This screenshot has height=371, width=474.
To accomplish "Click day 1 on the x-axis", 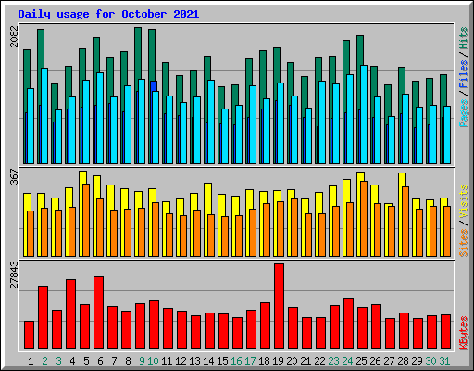I will coord(31,361).
